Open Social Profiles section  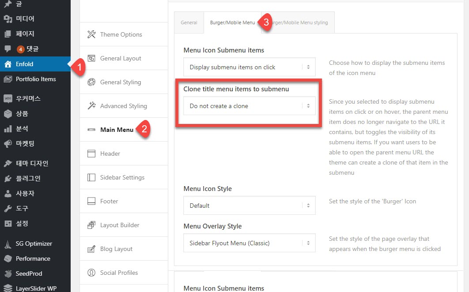pos(124,273)
